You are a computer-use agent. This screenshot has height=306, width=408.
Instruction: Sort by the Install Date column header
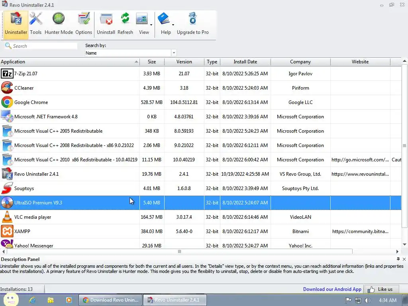coord(245,62)
